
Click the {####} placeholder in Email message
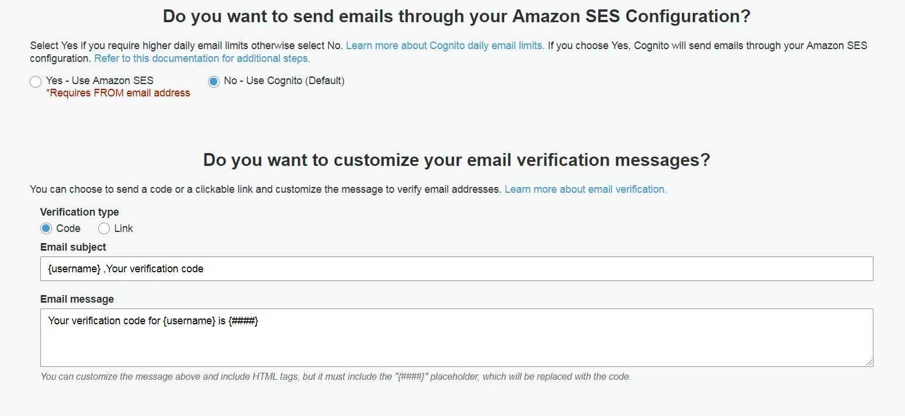click(x=243, y=321)
